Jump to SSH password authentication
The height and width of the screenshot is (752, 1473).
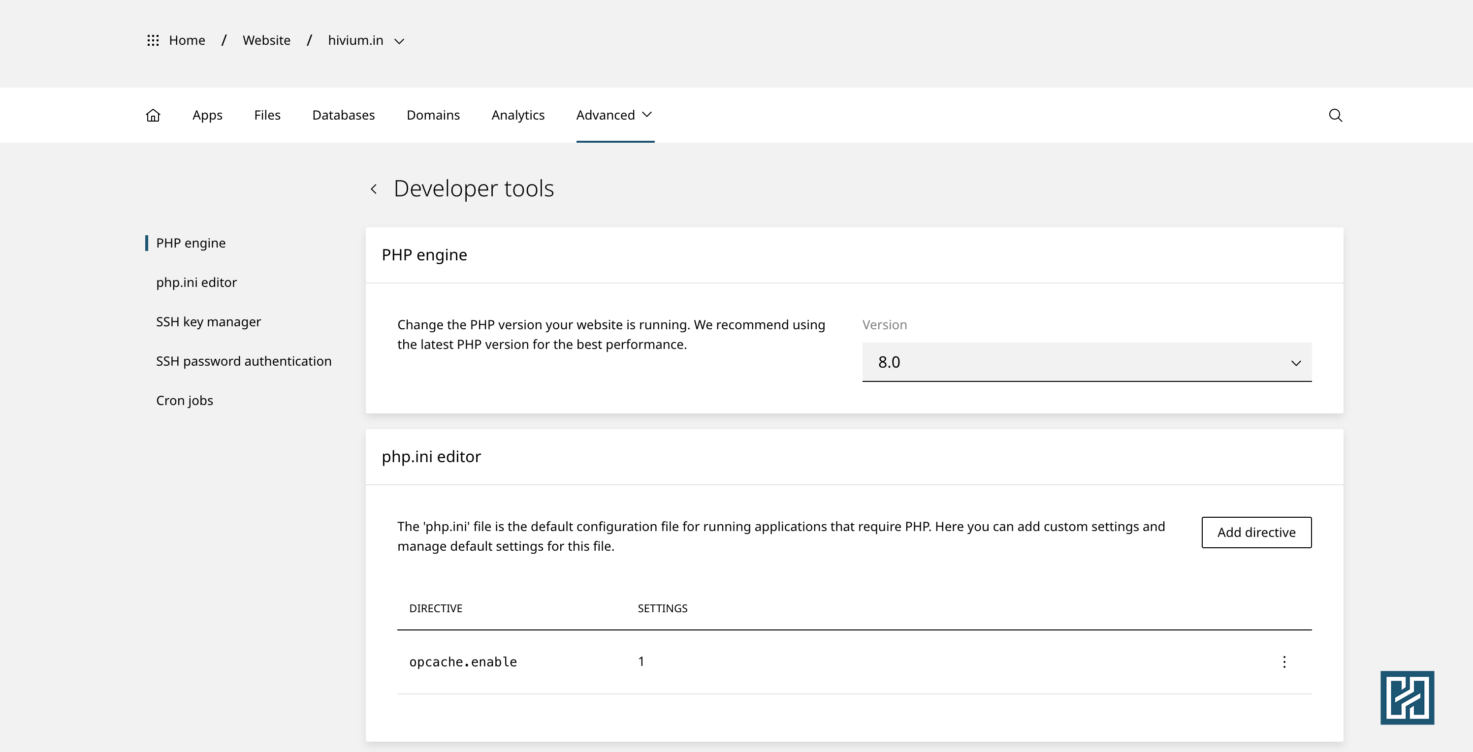tap(244, 361)
